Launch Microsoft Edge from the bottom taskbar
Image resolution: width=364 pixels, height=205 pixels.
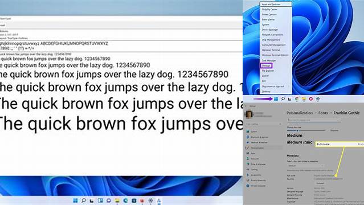pos(125,200)
